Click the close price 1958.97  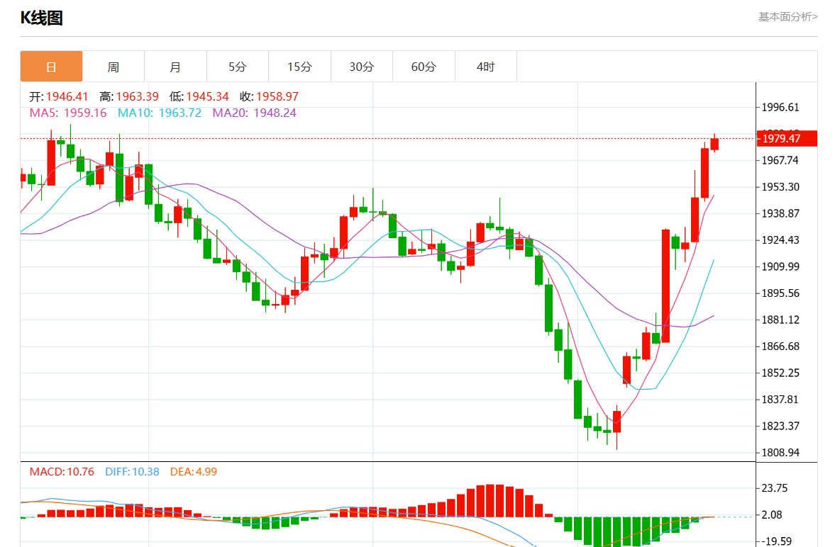(277, 96)
